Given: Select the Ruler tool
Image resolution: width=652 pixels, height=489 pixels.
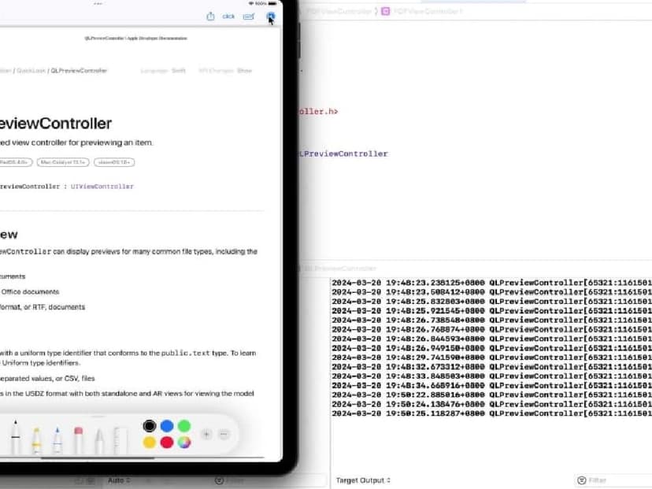Looking at the screenshot, I should (x=120, y=441).
